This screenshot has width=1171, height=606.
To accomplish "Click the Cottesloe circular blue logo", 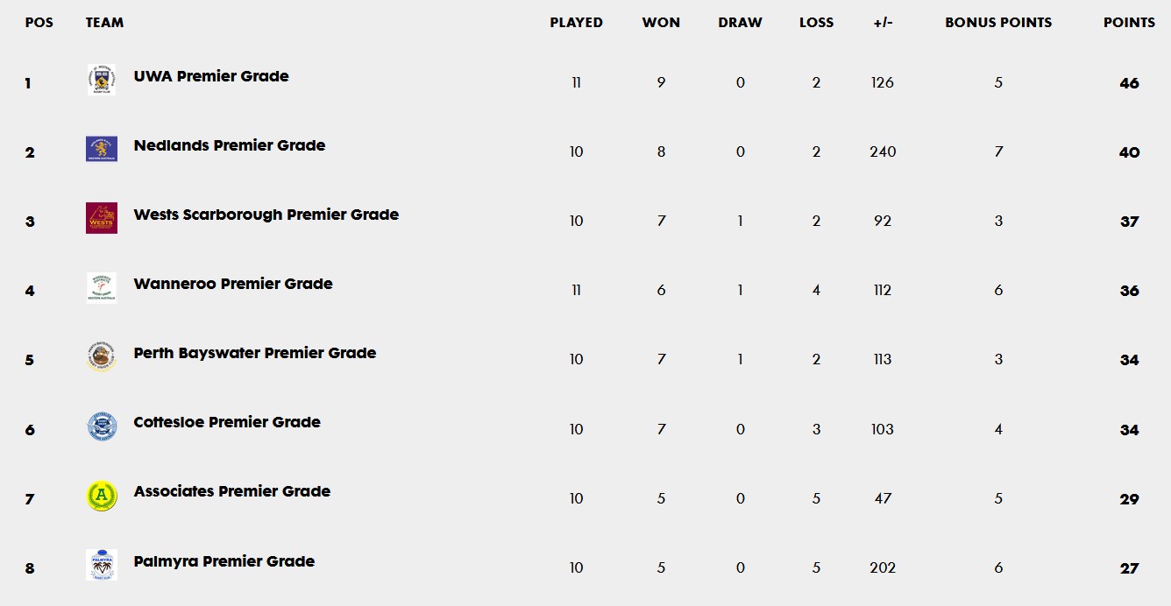I will [102, 426].
